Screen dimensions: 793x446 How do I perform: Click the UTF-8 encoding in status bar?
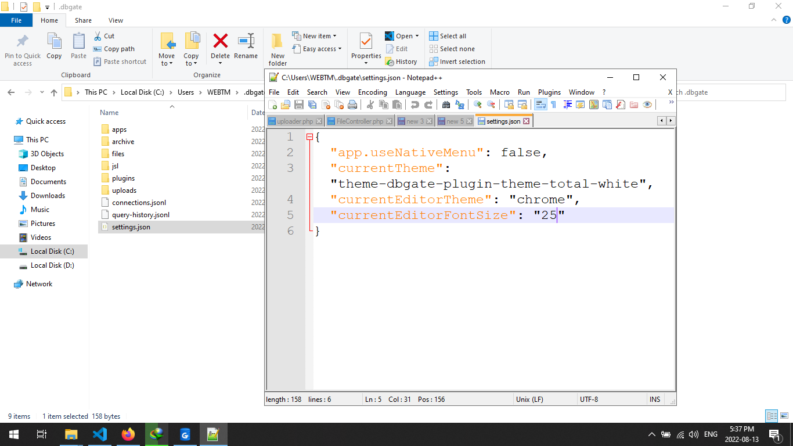589,400
